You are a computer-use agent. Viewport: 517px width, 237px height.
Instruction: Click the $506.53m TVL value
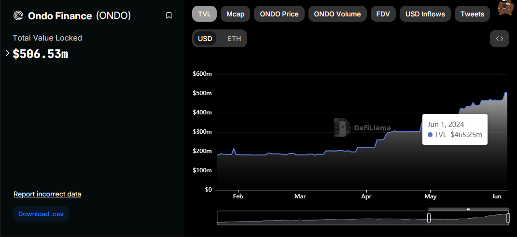point(40,54)
